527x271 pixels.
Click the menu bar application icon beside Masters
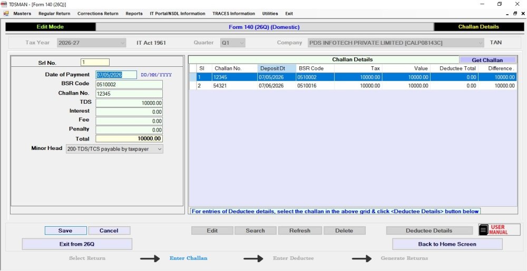[x=6, y=14]
